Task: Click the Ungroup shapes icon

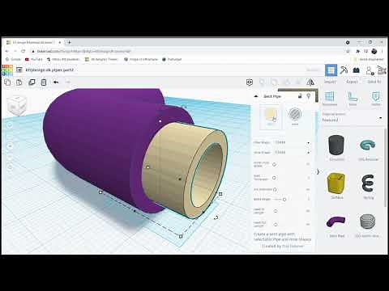Action: click(287, 82)
